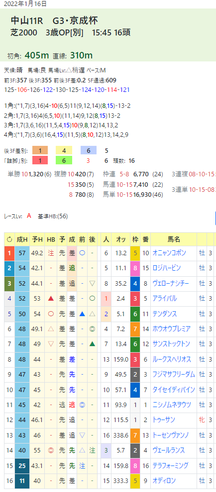This screenshot has height=492, width=216.
Task: Click blue swatch '6' in 後3F差別 row
Action: tap(88, 150)
